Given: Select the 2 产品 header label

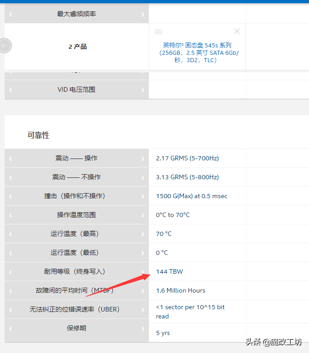Looking at the screenshot, I should [77, 47].
